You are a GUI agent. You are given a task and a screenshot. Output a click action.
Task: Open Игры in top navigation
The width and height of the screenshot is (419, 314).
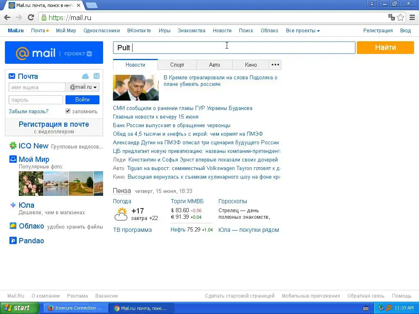click(164, 31)
